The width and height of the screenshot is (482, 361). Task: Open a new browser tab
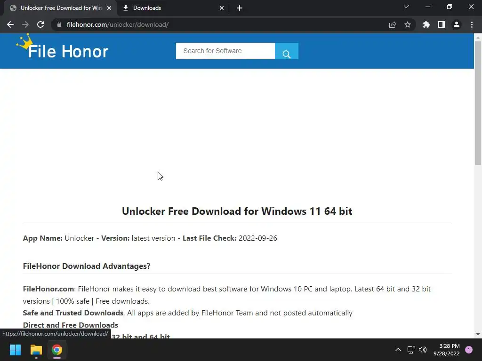point(240,8)
